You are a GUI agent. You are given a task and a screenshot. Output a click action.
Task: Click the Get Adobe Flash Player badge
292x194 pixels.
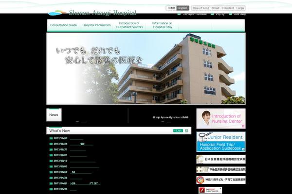tap(210, 190)
